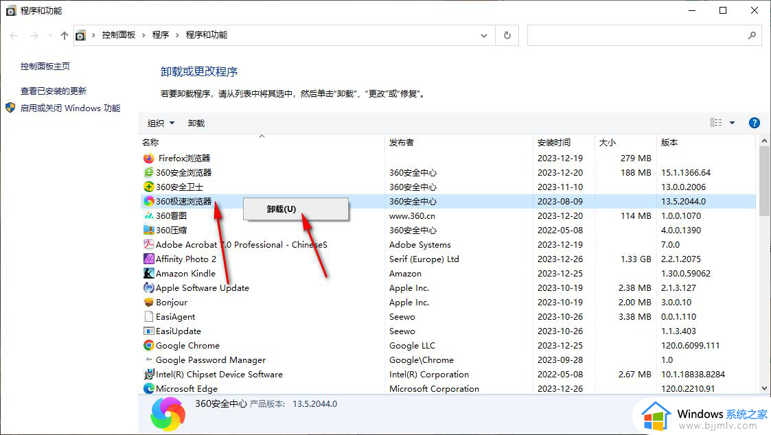The image size is (771, 435).
Task: Select 程序和功能 breadcrumb item
Action: tap(207, 35)
